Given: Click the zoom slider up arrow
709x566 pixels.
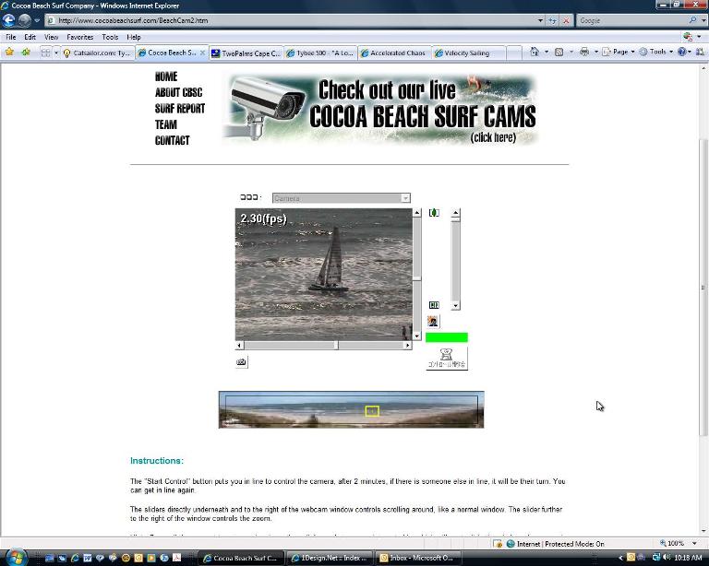Looking at the screenshot, I should pyautogui.click(x=456, y=213).
